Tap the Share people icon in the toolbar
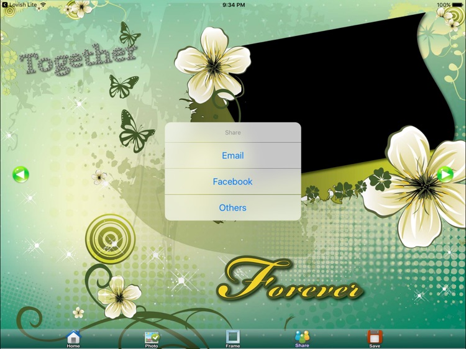 pos(302,339)
